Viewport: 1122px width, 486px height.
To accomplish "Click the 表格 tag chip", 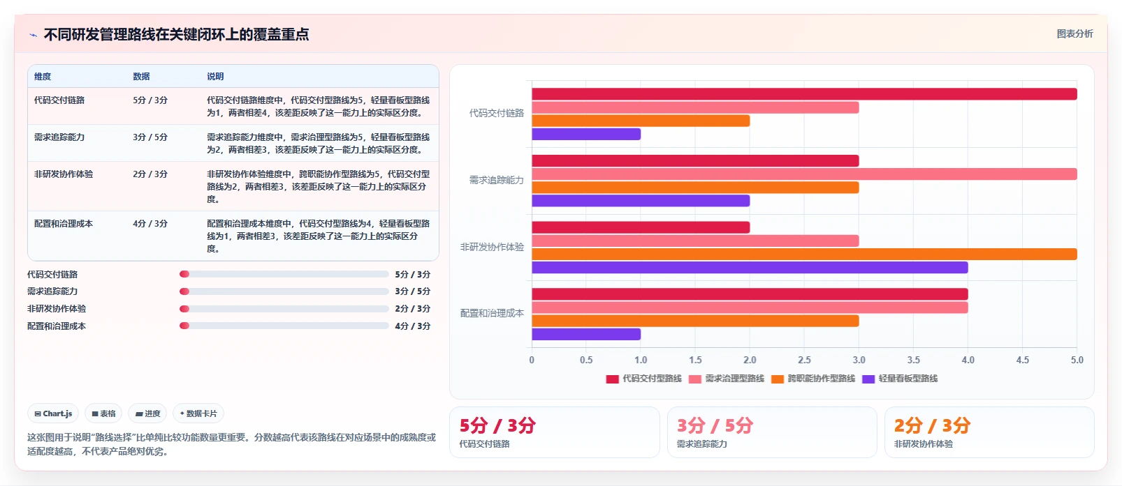I will coord(103,413).
